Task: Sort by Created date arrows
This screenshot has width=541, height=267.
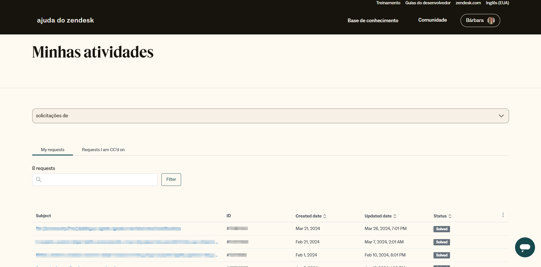Action: click(325, 216)
